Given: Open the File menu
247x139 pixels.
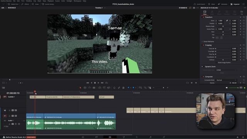Looking at the screenshot, I should pyautogui.click(x=14, y=1).
